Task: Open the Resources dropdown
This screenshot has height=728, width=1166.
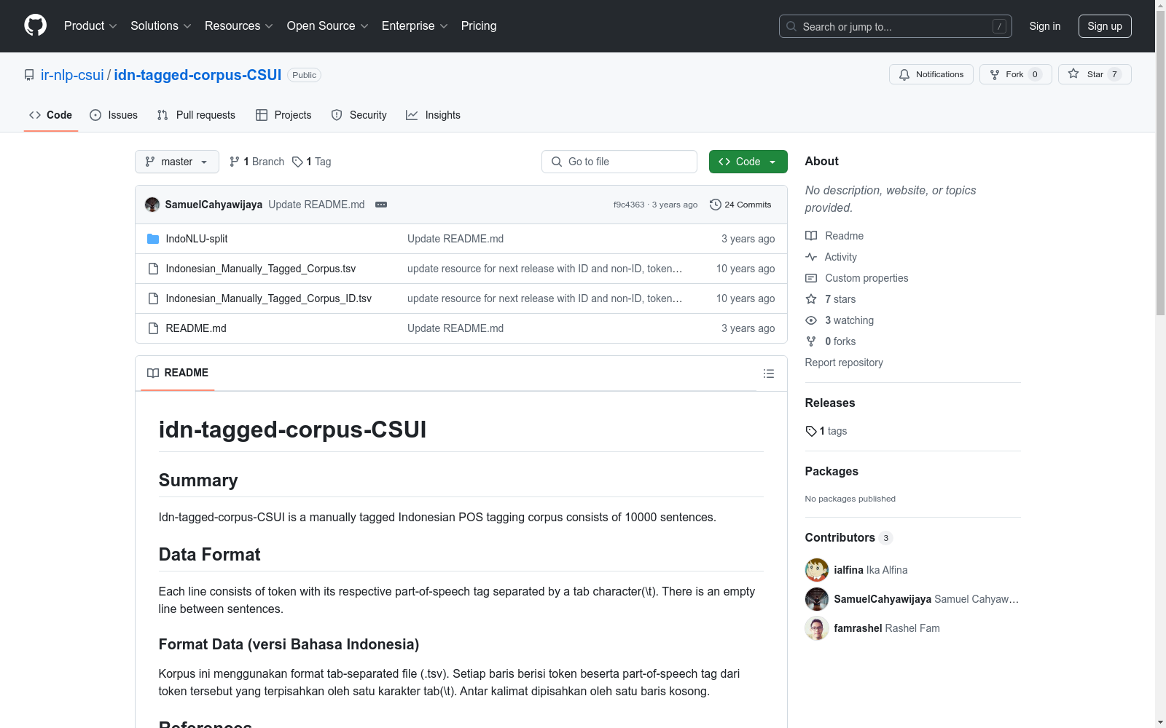Action: (x=239, y=26)
